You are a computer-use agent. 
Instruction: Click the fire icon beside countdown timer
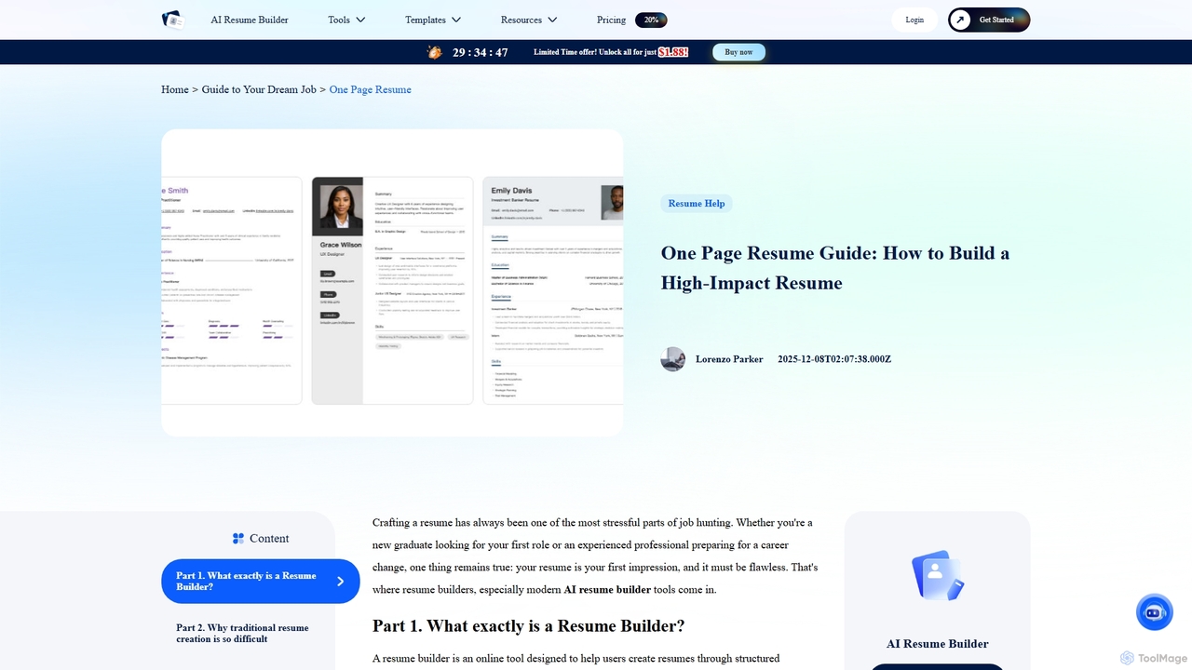click(x=435, y=52)
